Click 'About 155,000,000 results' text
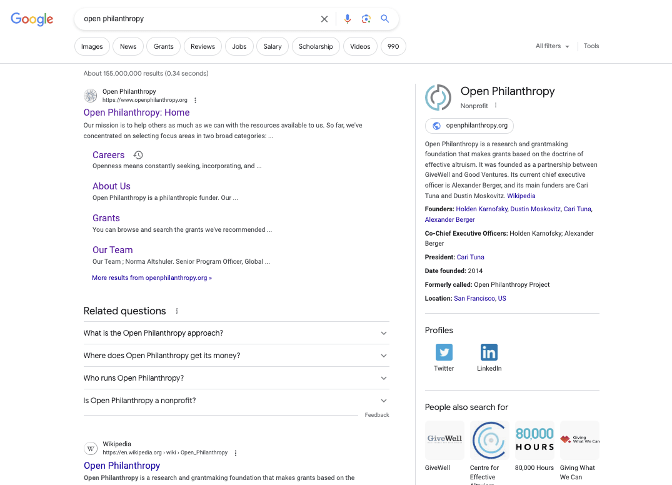Screen dimensions: 672x485 [146, 73]
